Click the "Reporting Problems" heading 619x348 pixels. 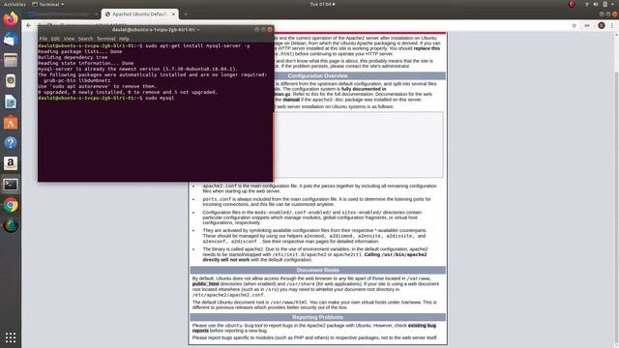[x=318, y=317]
